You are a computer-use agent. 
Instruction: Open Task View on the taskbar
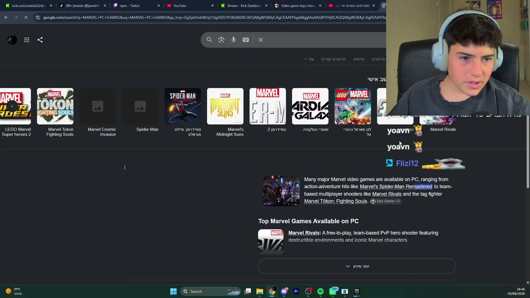[248, 291]
